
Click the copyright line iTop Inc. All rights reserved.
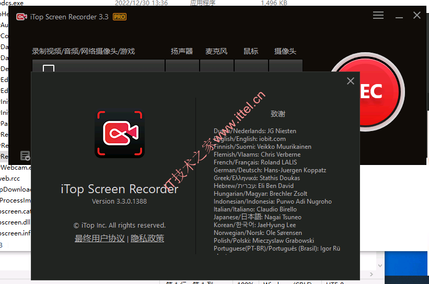pyautogui.click(x=120, y=226)
